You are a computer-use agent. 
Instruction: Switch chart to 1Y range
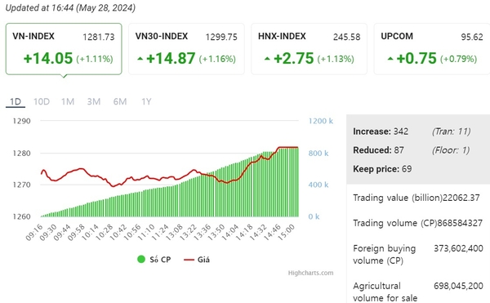pyautogui.click(x=146, y=101)
